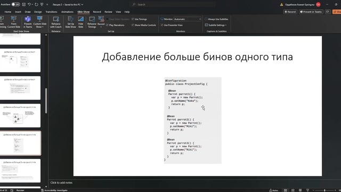Open Subtitle Settings dropdown
The width and height of the screenshot is (341, 192).
215,25
